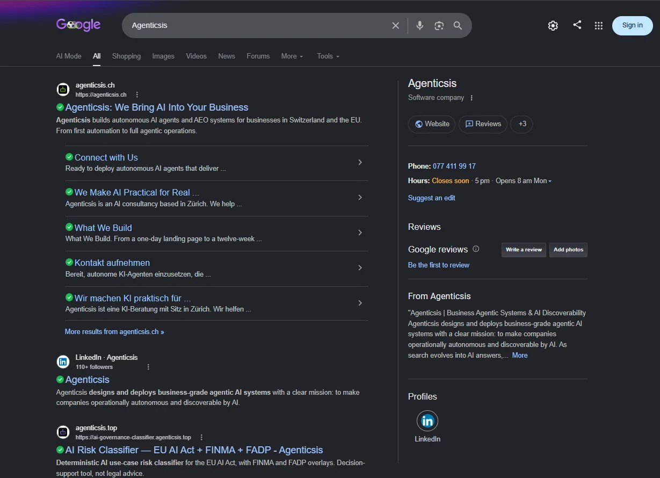Screen dimensions: 660x478
Task: Click green check badge beside What We Build
Action: pos(69,227)
